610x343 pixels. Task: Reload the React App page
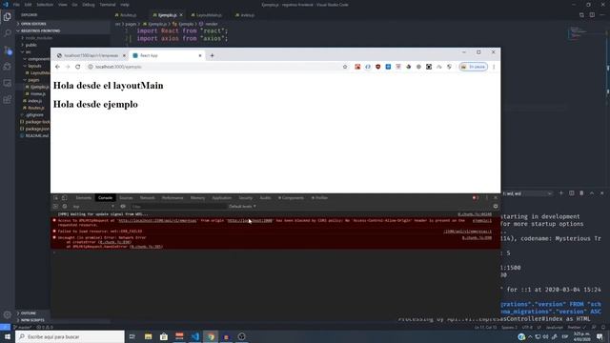[x=78, y=67]
